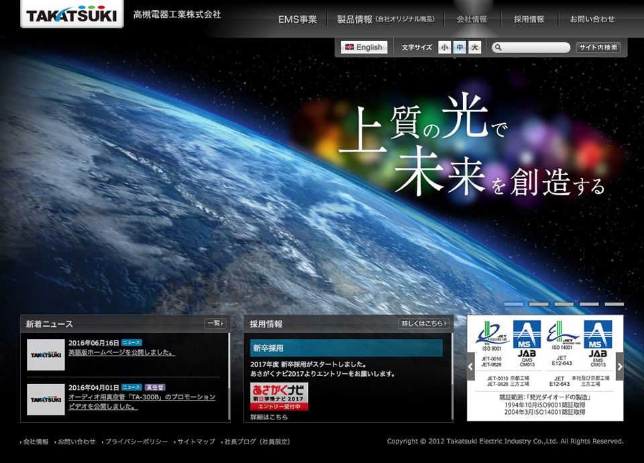Click the サイト内検索 search button
Viewport: 644px width, 463px height.
point(598,47)
